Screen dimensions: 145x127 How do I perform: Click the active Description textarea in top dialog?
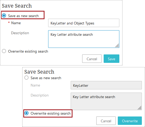84,39
